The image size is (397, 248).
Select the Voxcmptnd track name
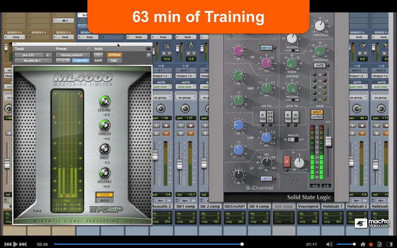click(308, 206)
